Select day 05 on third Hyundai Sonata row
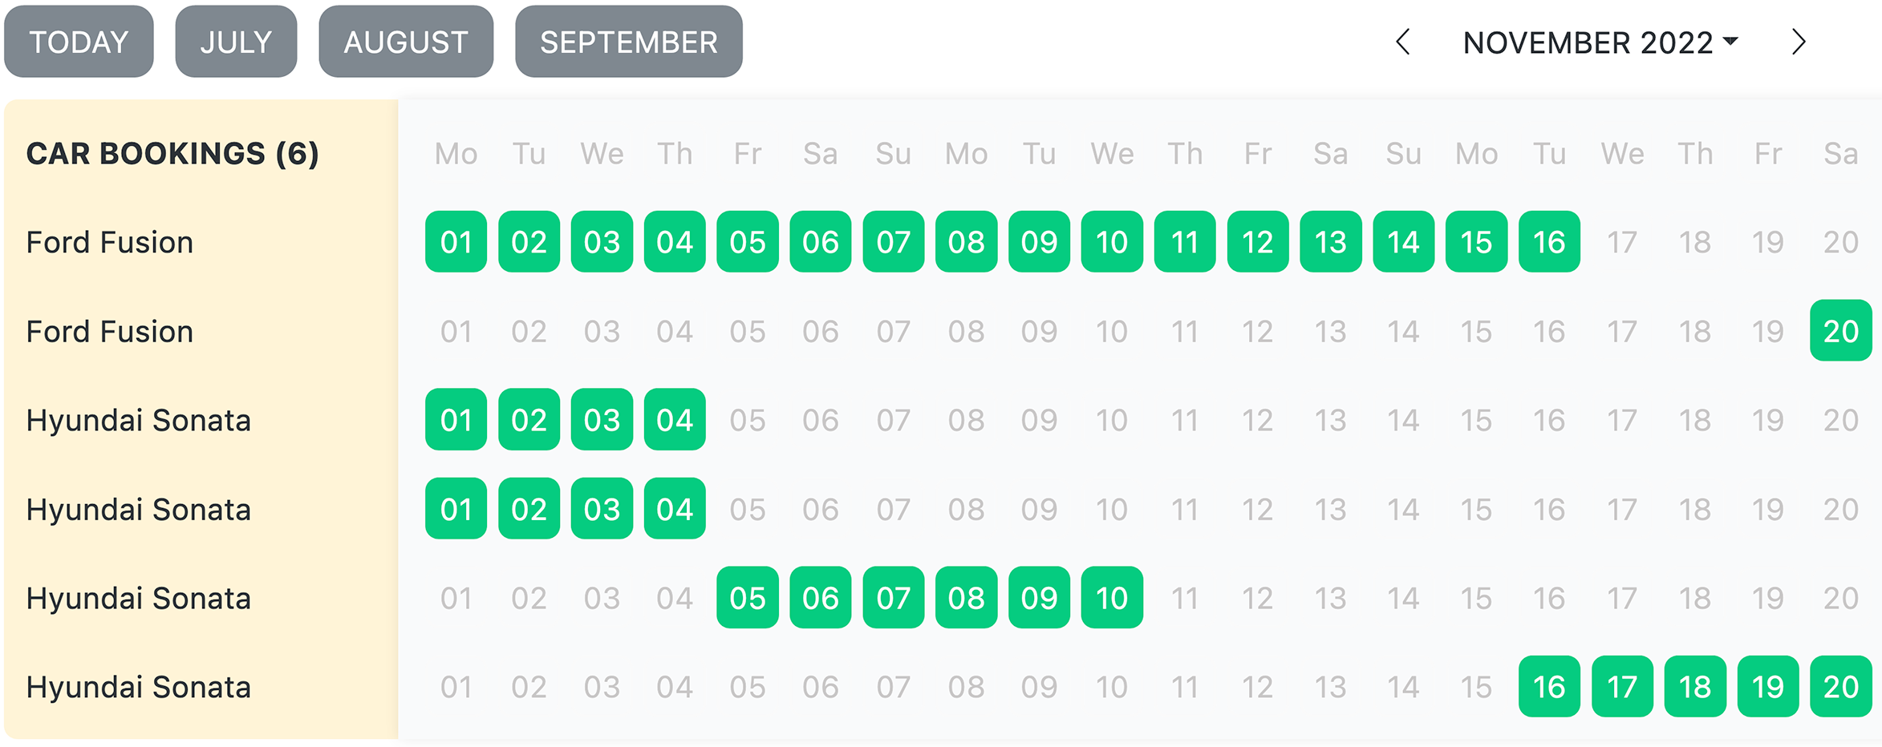1882x747 pixels. click(748, 598)
